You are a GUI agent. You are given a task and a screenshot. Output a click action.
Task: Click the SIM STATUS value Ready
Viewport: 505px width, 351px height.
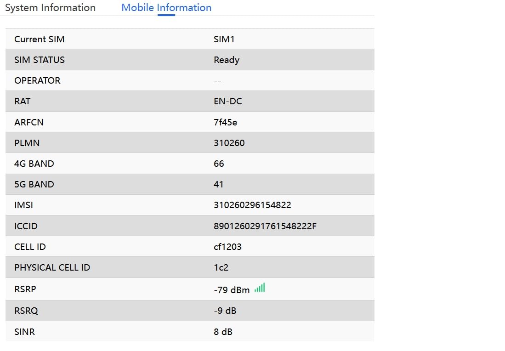(227, 60)
